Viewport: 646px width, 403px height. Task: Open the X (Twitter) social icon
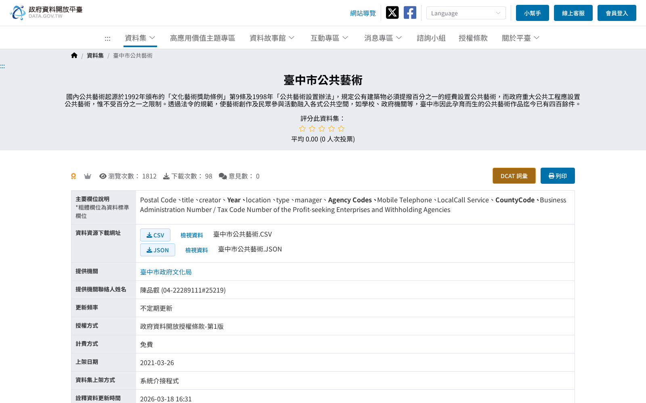click(x=392, y=12)
